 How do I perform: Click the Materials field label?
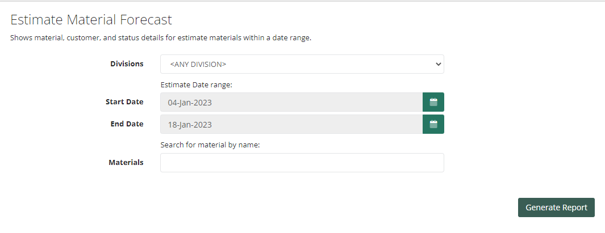[126, 163]
